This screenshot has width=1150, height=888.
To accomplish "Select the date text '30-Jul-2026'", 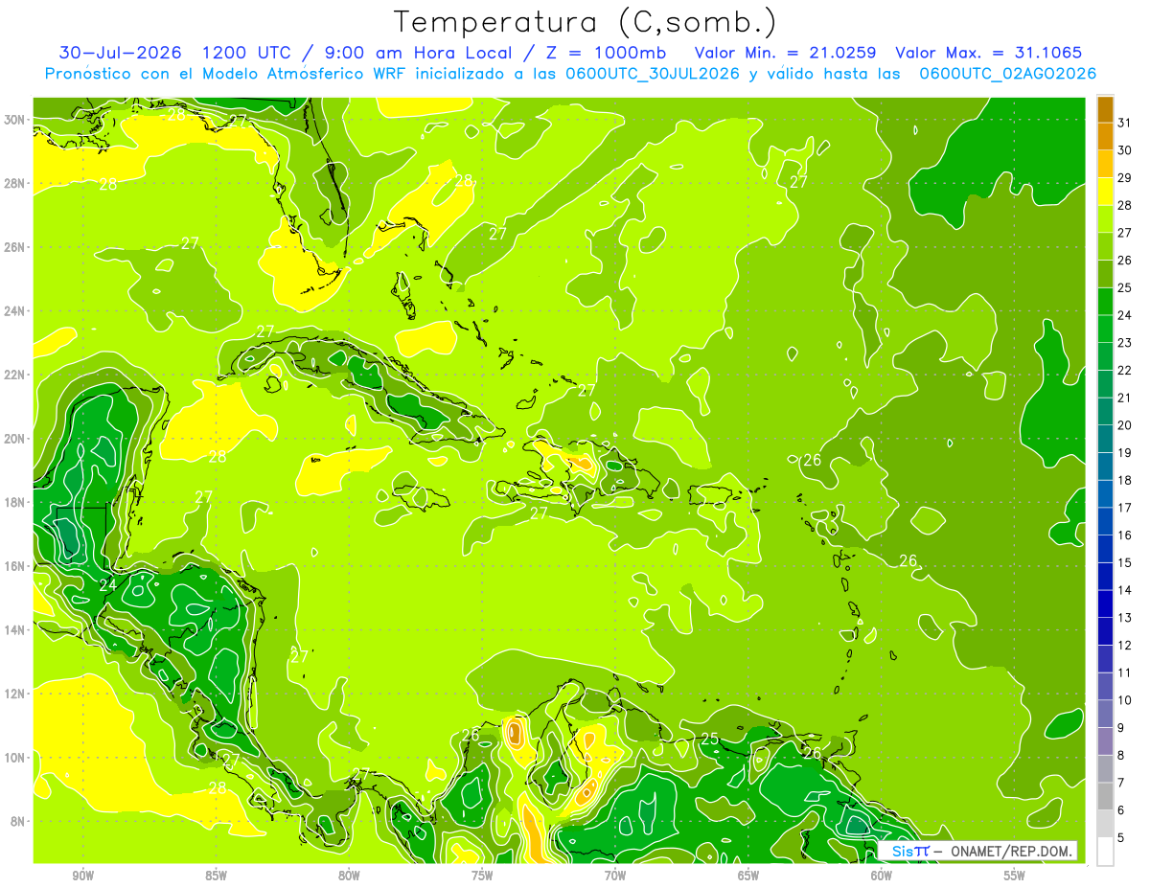I will click(x=122, y=53).
